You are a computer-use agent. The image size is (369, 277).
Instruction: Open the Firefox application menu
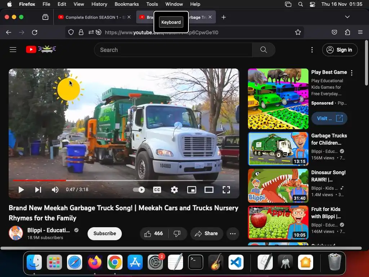pyautogui.click(x=360, y=32)
